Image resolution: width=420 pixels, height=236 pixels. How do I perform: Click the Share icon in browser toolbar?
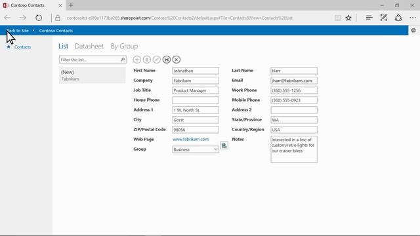(x=398, y=18)
